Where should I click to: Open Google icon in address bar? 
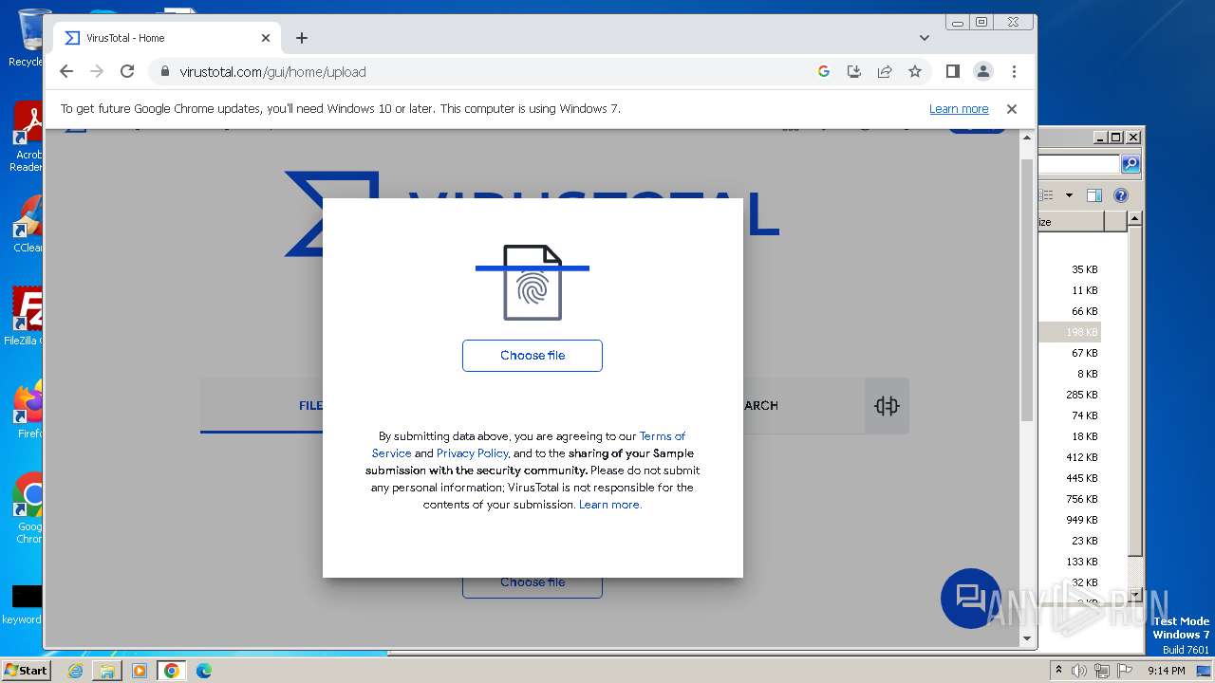click(823, 71)
